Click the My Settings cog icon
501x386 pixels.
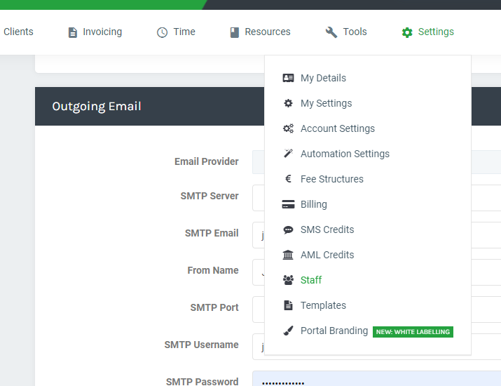288,103
